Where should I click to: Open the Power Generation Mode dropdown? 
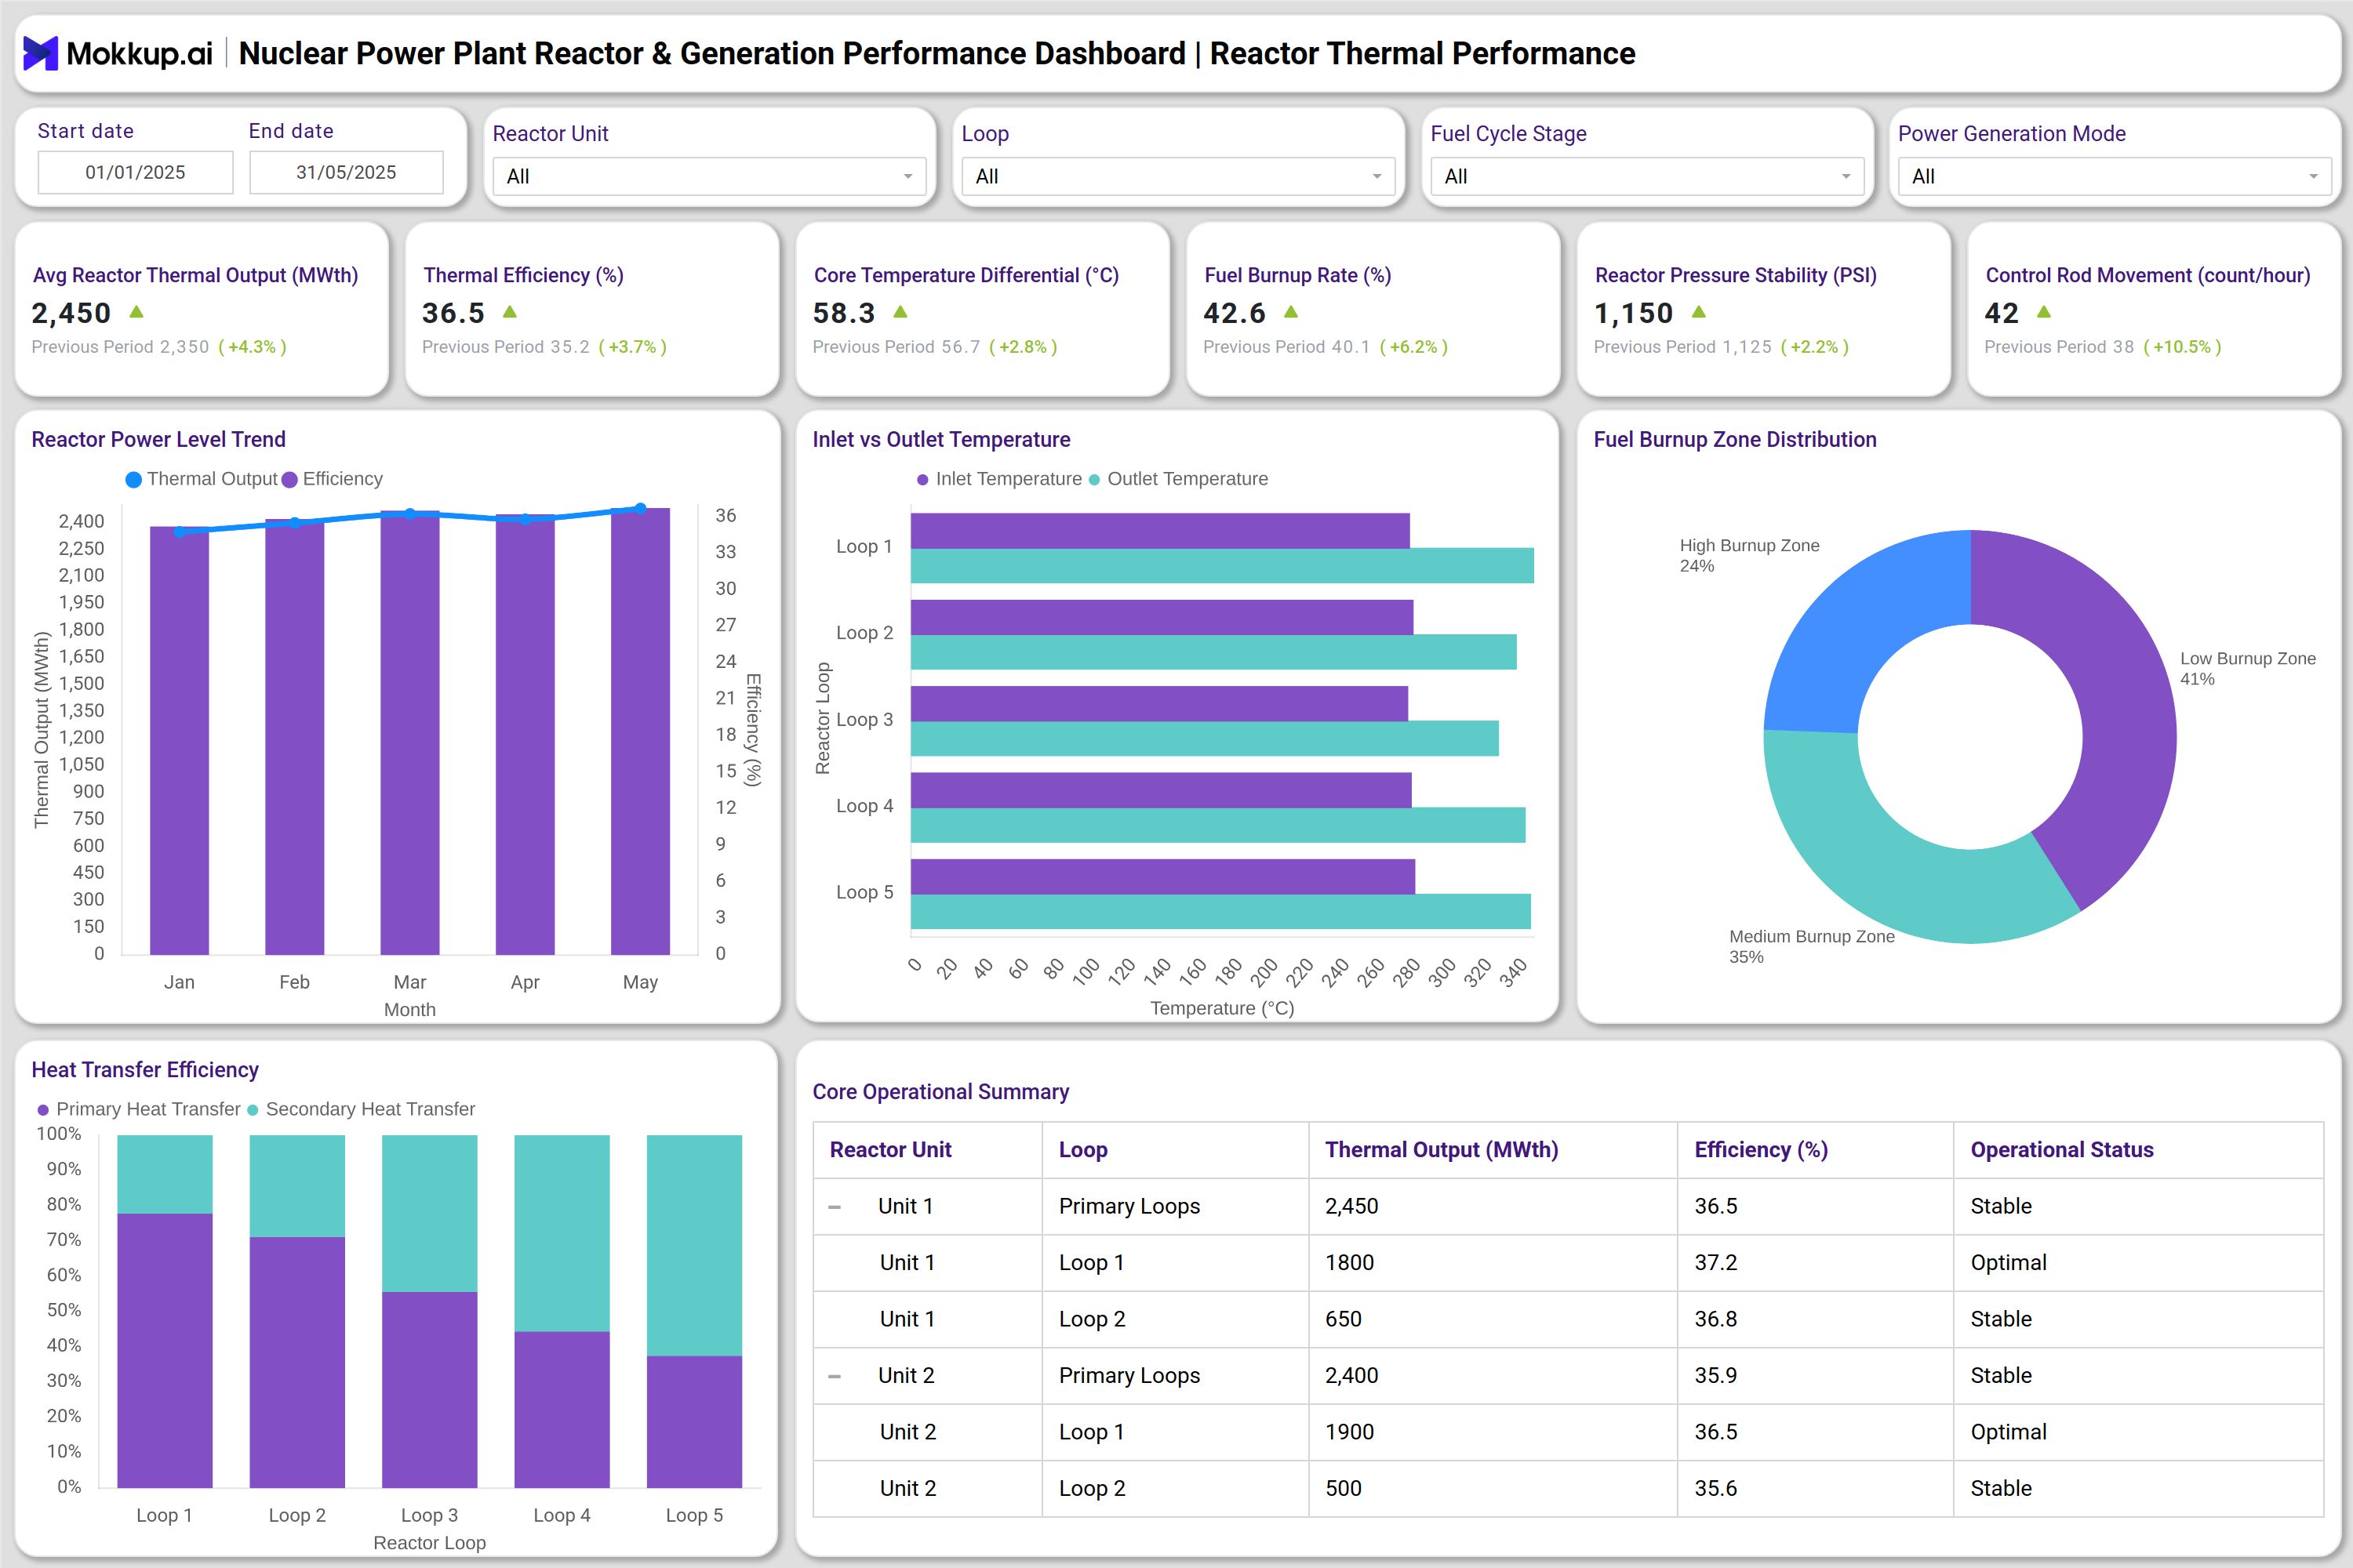(x=2115, y=176)
